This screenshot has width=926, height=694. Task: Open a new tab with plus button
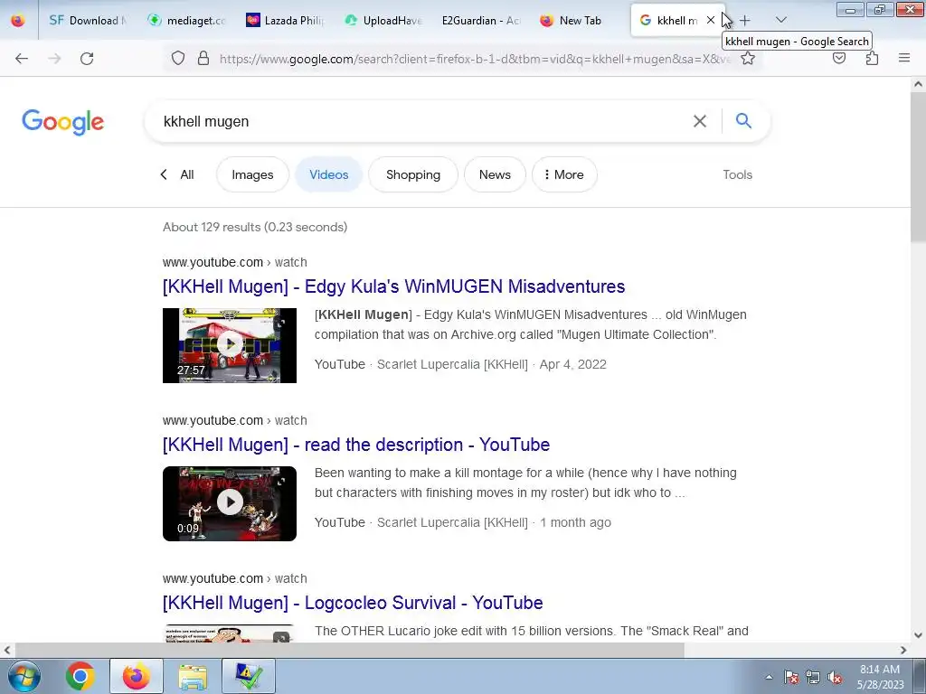(745, 20)
